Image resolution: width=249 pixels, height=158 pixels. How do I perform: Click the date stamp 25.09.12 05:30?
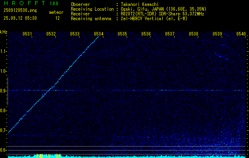pyautogui.click(x=20, y=18)
